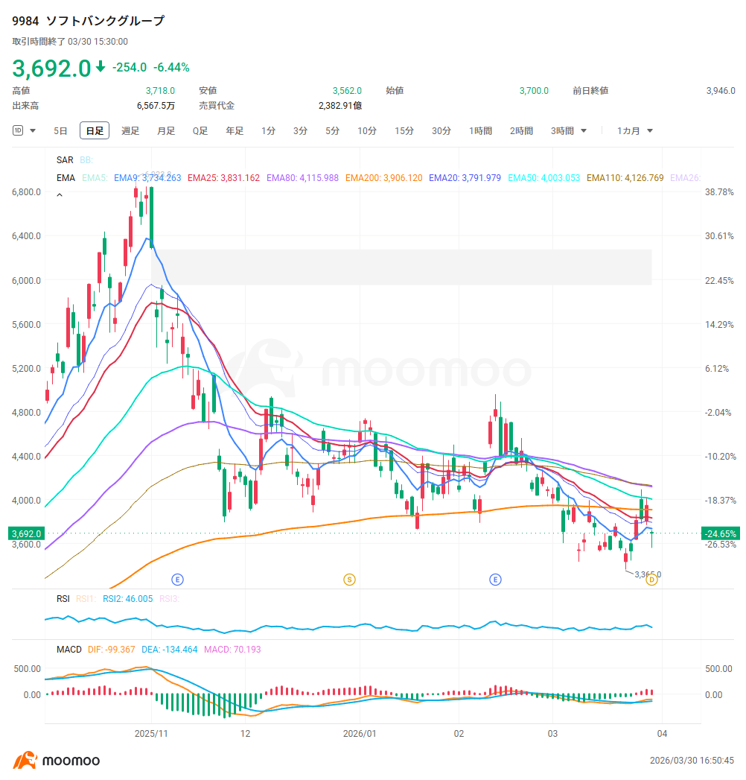Click the large 3,692.0 price
Screen dimensions: 746x780
51,68
